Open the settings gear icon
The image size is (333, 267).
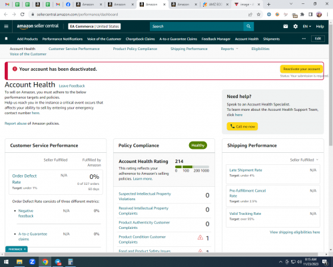[296, 26]
